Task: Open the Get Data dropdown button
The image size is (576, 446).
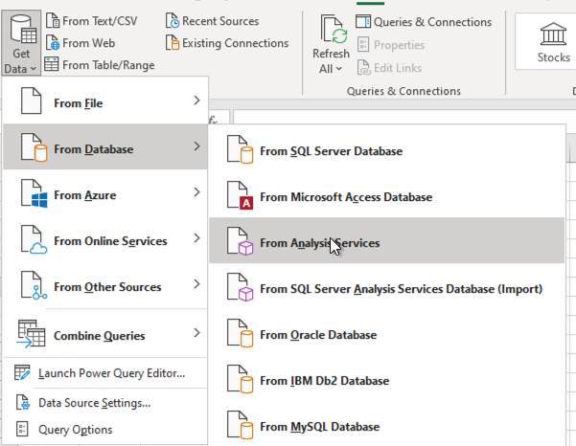Action: (21, 43)
